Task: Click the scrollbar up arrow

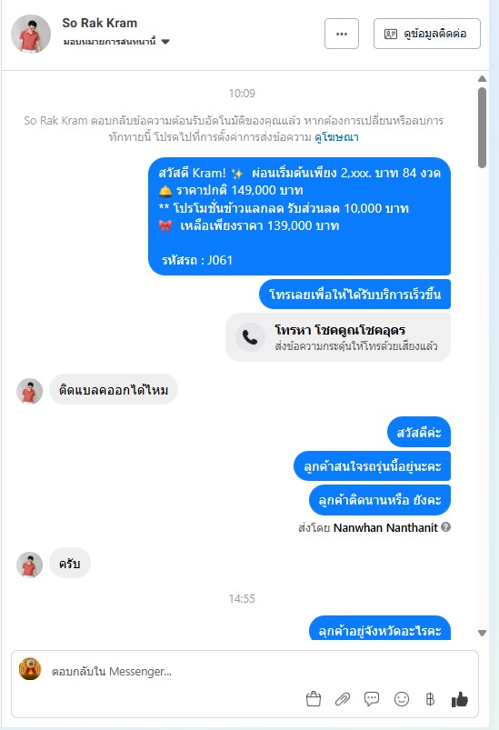Action: [x=483, y=79]
